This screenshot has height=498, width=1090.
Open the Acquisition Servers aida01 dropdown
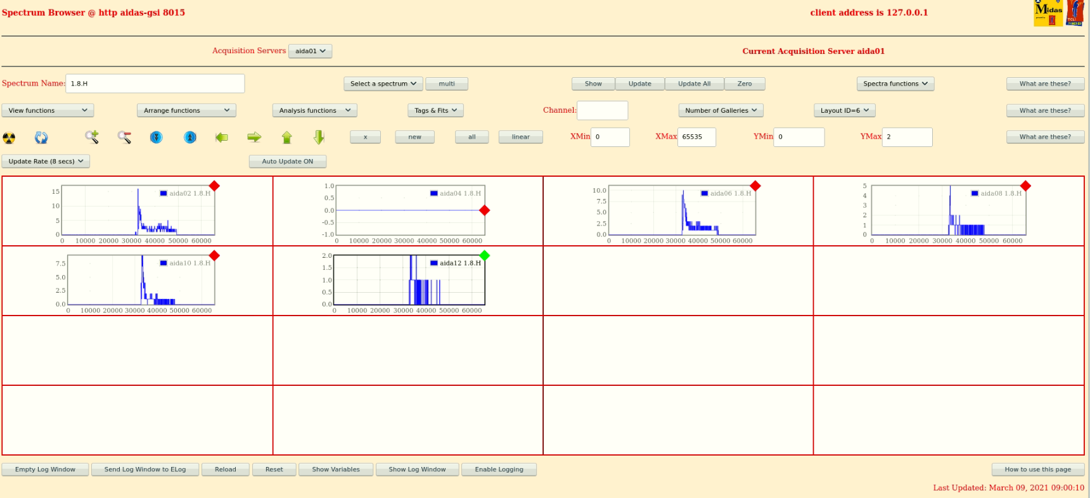pyautogui.click(x=310, y=51)
